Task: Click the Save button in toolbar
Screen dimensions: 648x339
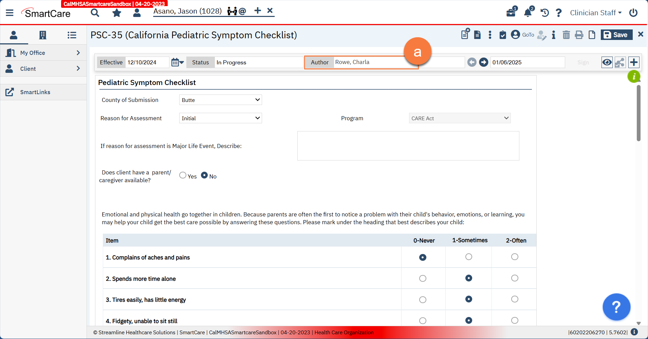Action: pos(616,35)
